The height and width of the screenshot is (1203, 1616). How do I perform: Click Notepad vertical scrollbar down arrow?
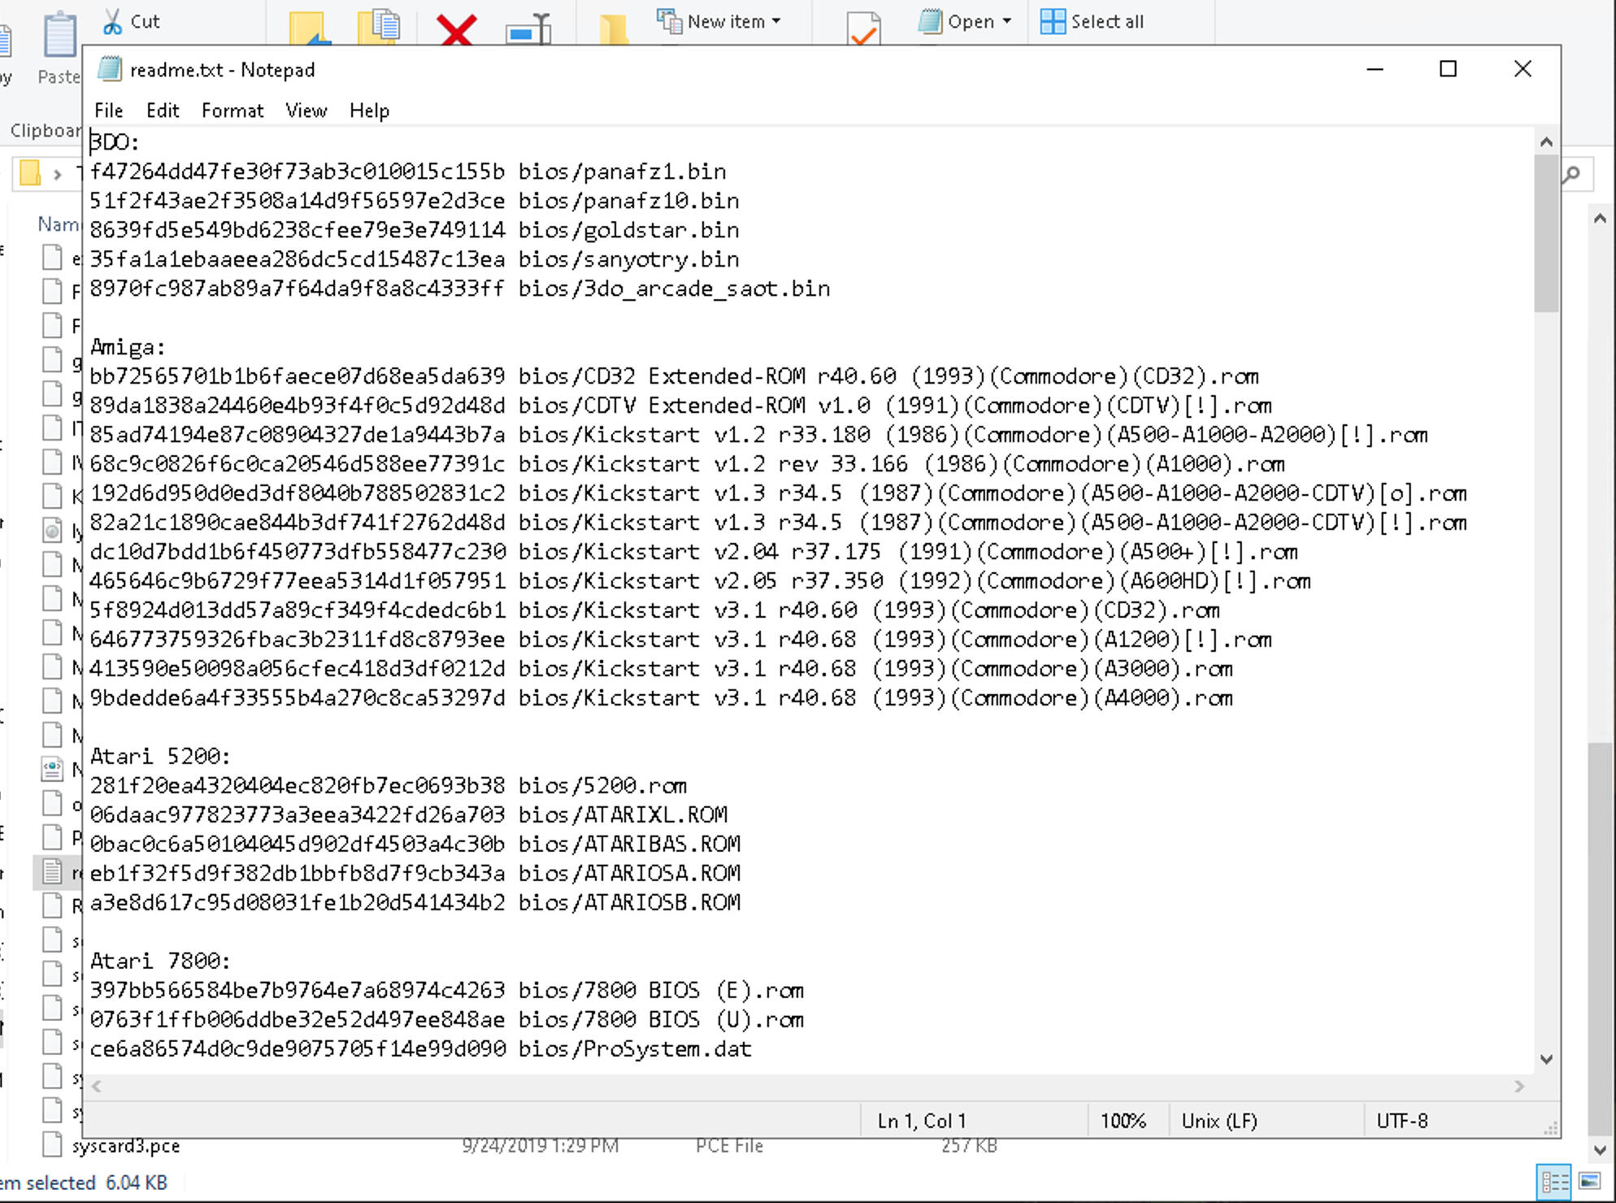tap(1546, 1059)
